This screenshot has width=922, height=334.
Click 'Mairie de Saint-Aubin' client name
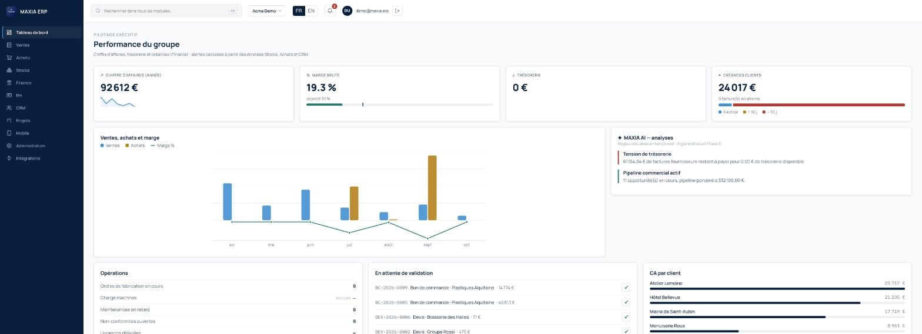pyautogui.click(x=672, y=312)
